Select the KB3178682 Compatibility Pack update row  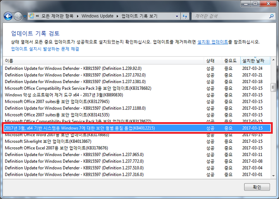point(137,88)
